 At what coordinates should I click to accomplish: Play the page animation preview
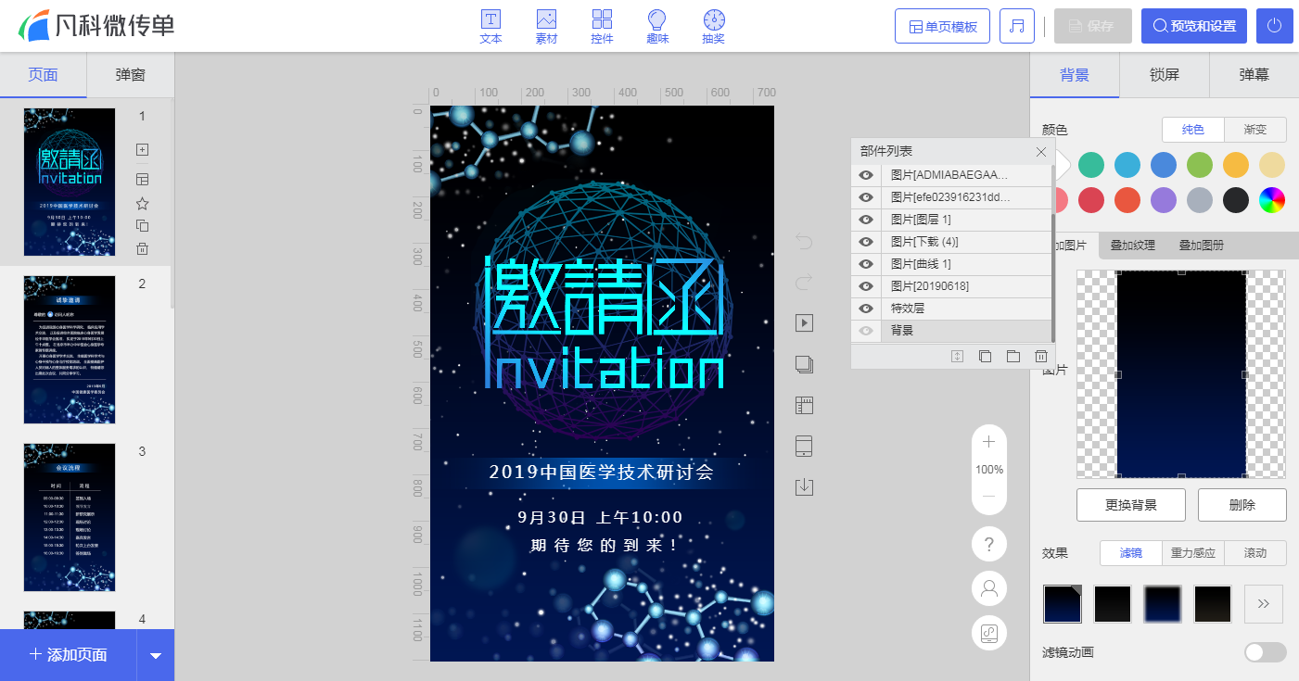click(x=804, y=322)
